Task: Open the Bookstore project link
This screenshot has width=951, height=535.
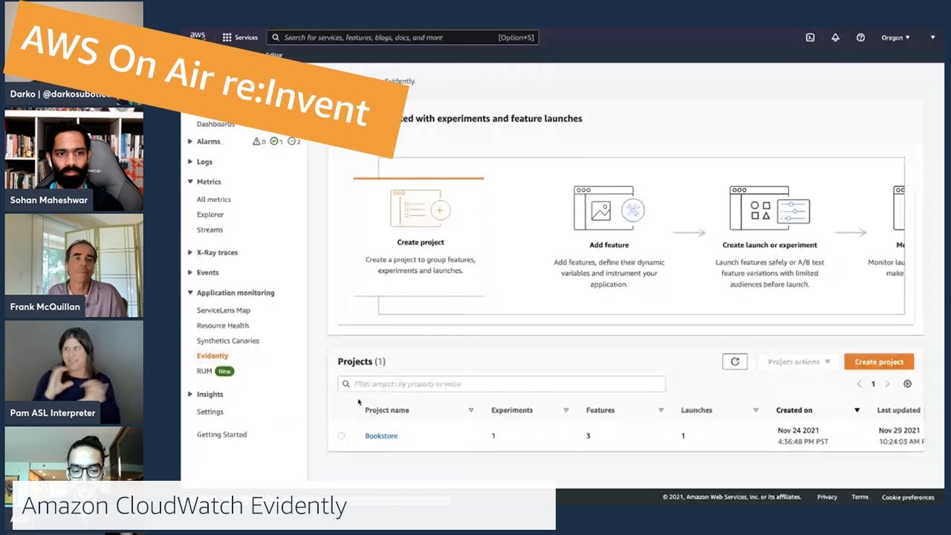Action: click(381, 436)
